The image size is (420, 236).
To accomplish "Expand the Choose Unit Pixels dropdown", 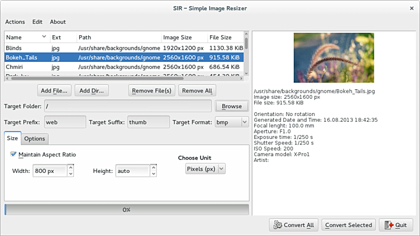I will (x=221, y=168).
